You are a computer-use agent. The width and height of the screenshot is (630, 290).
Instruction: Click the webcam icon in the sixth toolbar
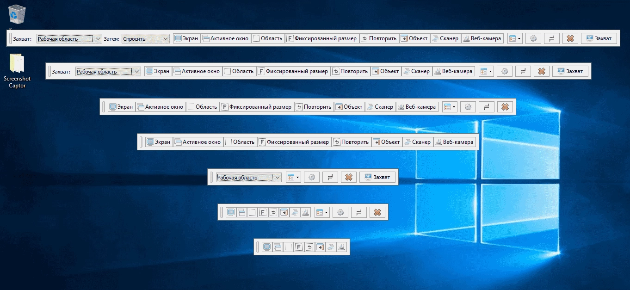click(x=305, y=212)
